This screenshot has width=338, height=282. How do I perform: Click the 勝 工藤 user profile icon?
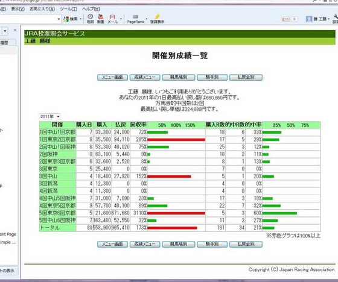pos(309,19)
